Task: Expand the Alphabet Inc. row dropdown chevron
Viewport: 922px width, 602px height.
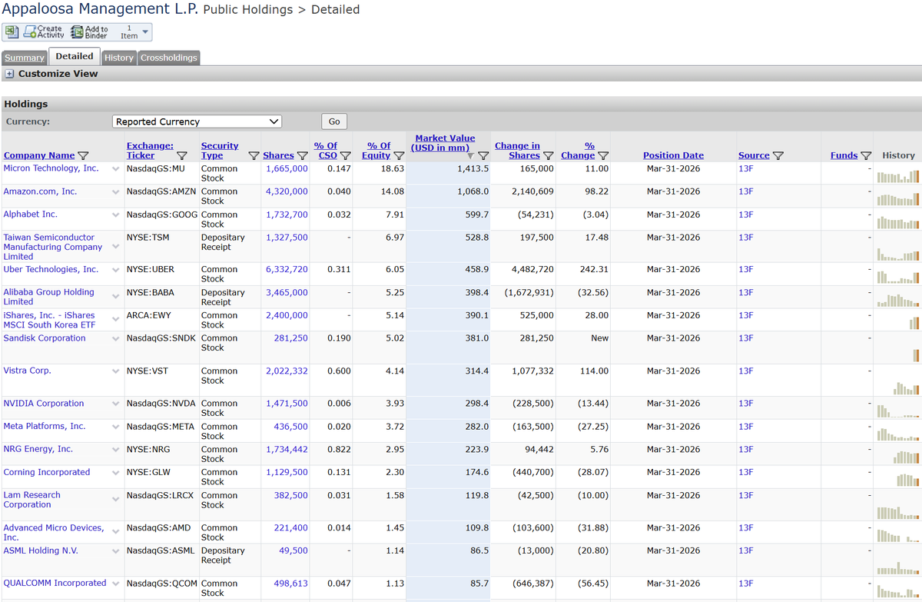Action: [x=115, y=216]
